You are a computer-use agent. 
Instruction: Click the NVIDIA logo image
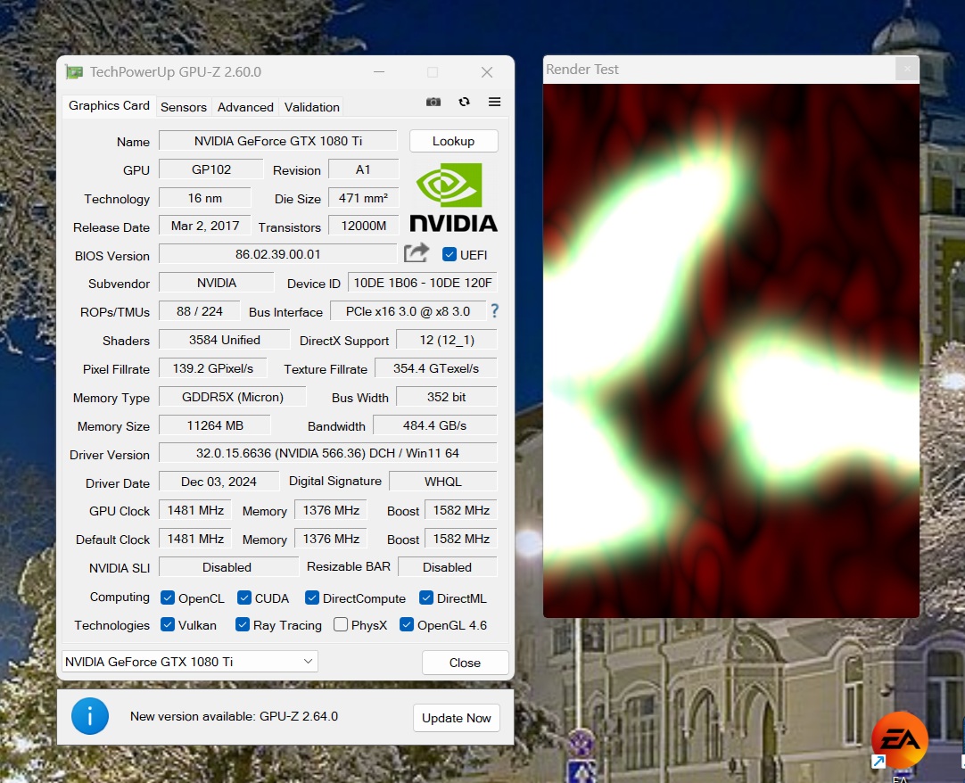[x=454, y=198]
